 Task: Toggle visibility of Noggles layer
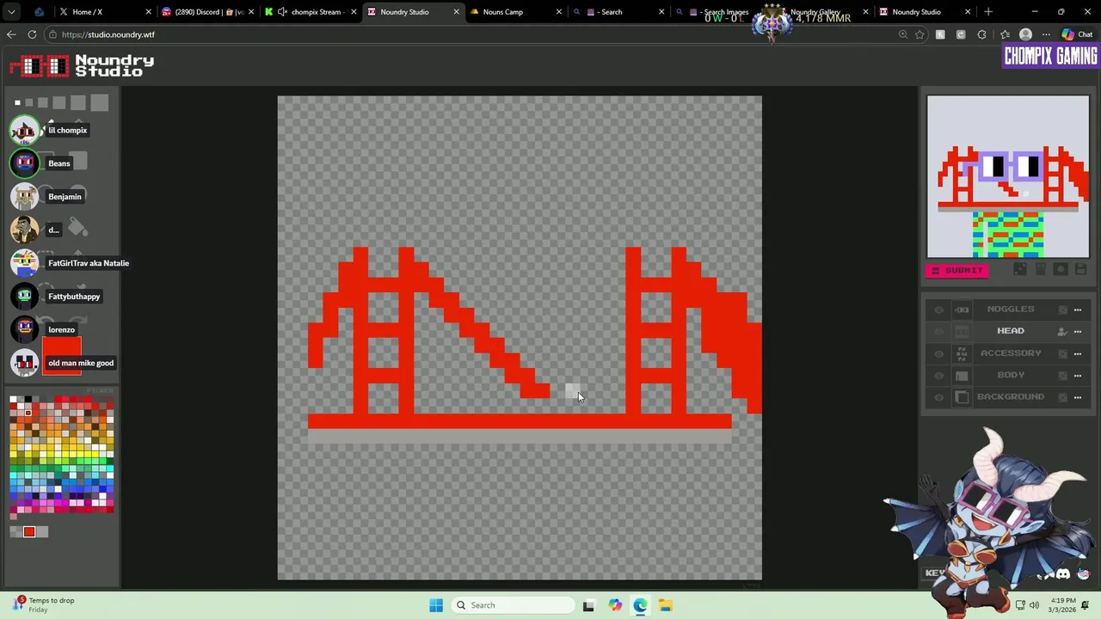[x=939, y=309]
